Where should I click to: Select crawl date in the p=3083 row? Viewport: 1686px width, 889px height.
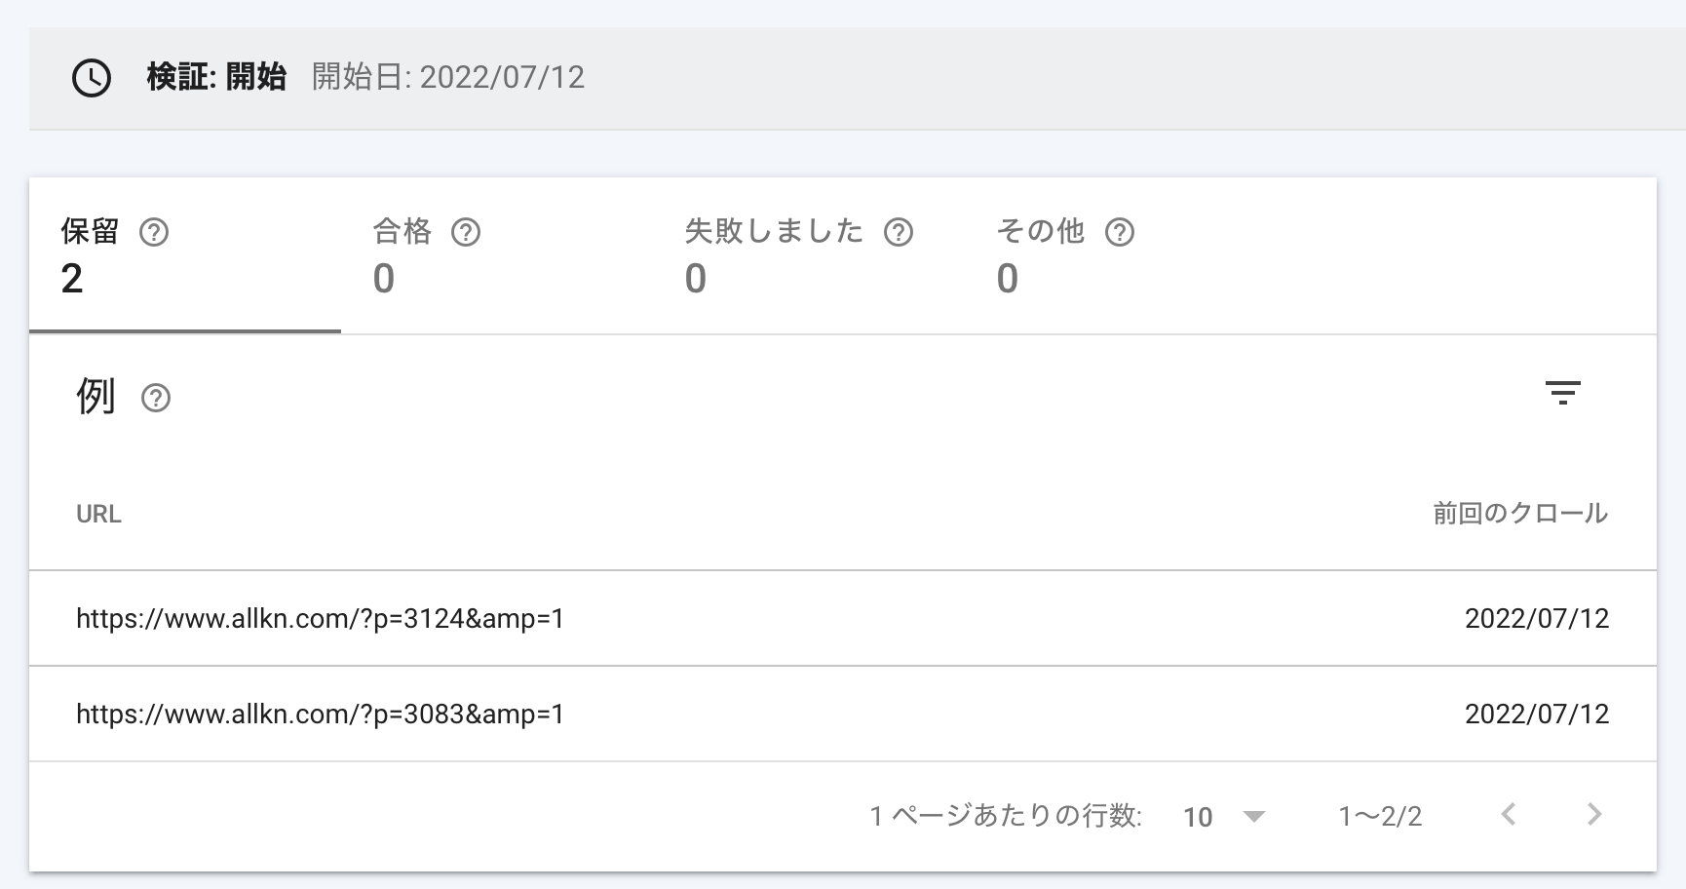1537,715
